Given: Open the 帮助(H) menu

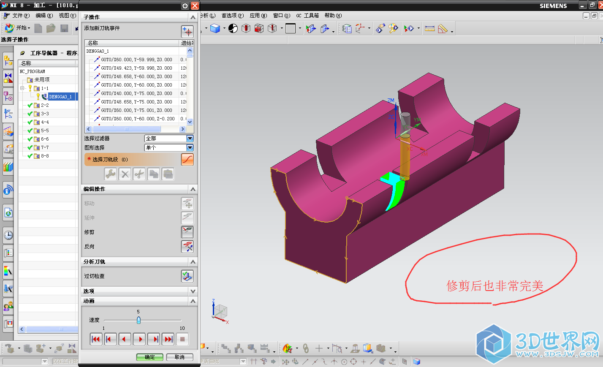Looking at the screenshot, I should click(x=333, y=16).
